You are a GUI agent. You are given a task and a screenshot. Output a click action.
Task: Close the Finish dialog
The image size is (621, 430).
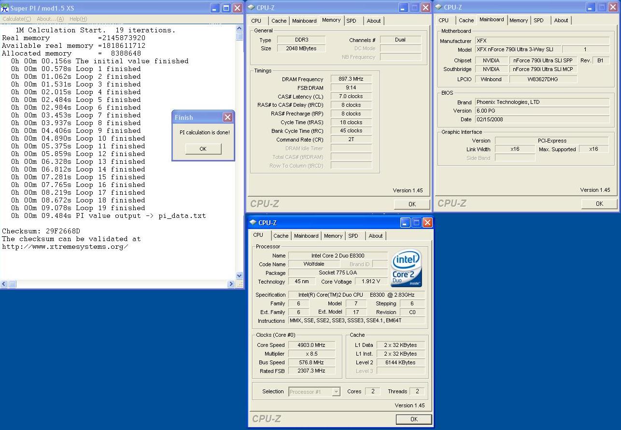(228, 117)
